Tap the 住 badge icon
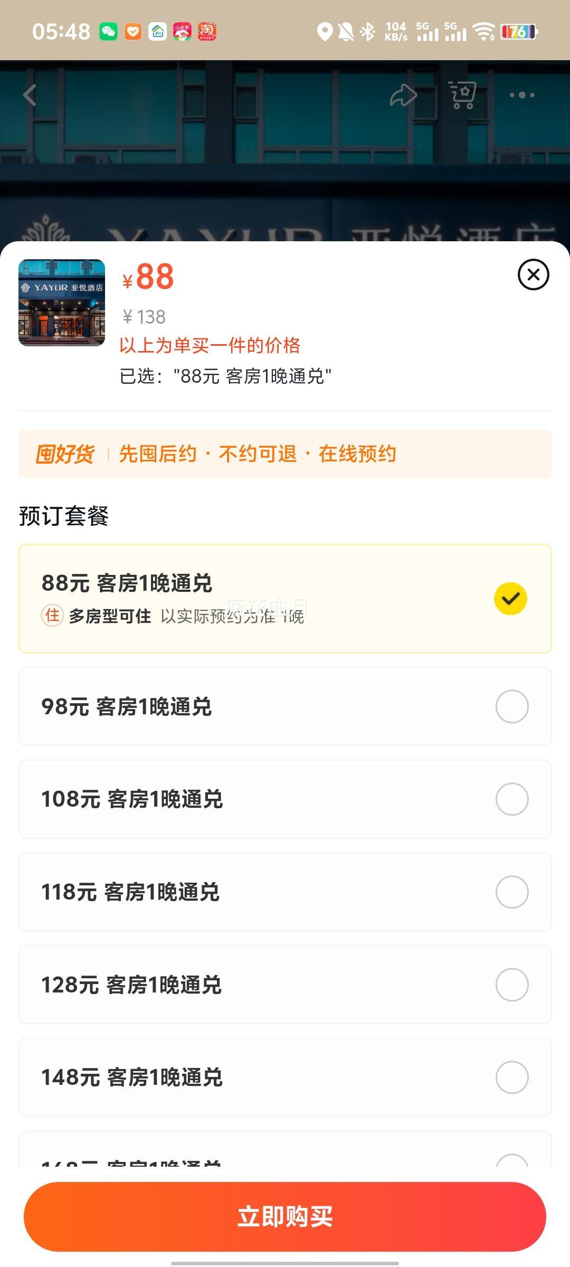 (52, 616)
